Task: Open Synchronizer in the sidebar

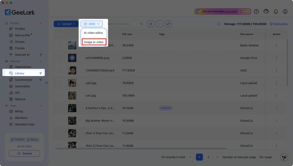Action: tap(23, 80)
